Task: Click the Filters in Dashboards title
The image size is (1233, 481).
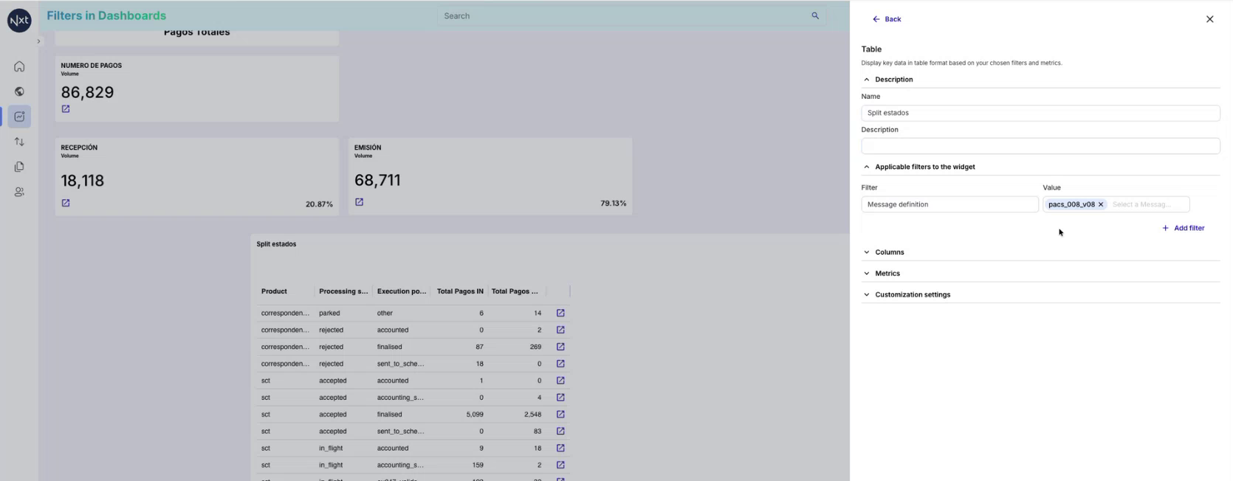Action: coord(106,15)
